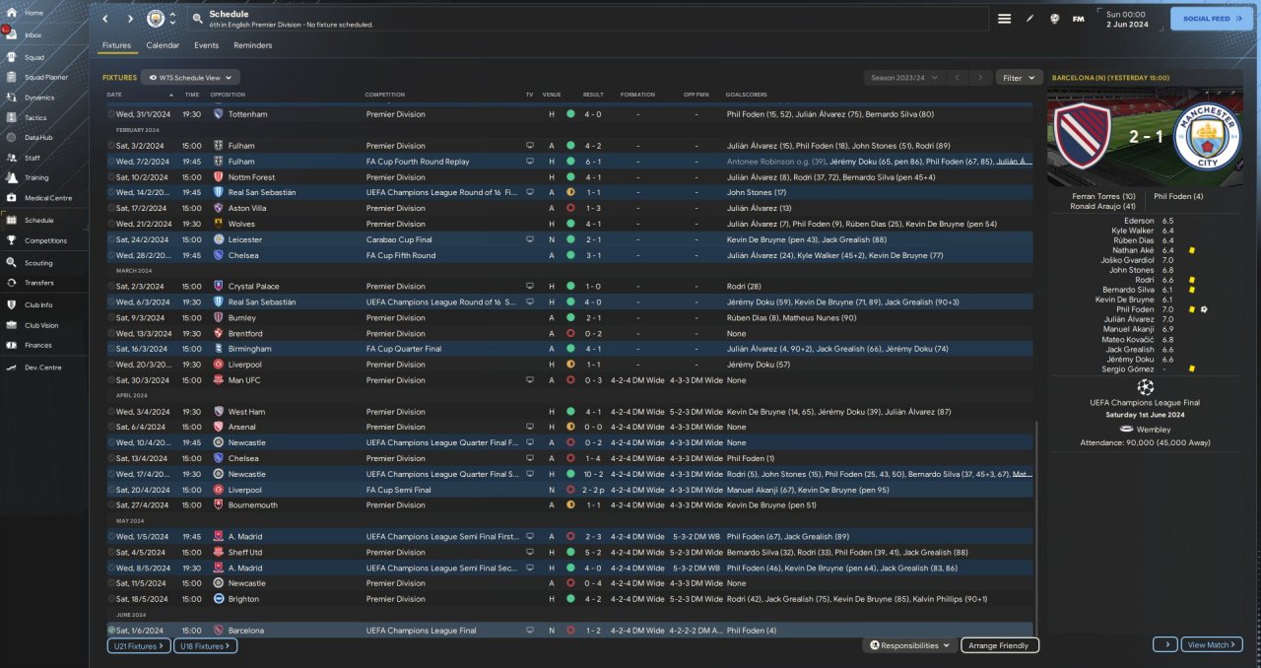
Task: Toggle the selection circle for the Tottenham fixture
Action: (x=111, y=114)
